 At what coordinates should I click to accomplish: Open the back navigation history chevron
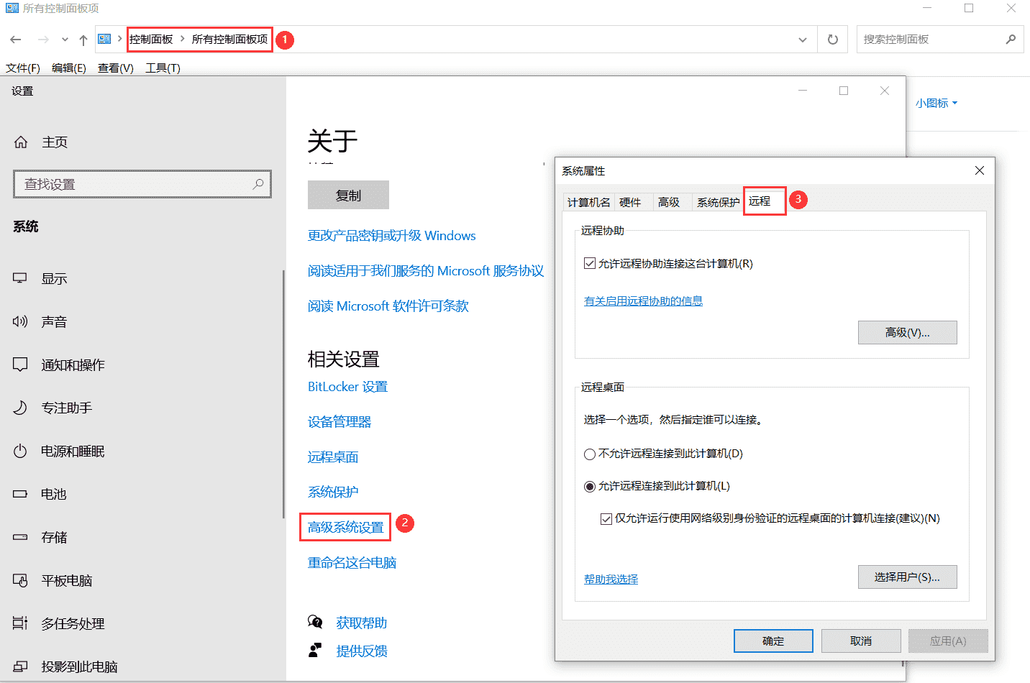[x=64, y=40]
